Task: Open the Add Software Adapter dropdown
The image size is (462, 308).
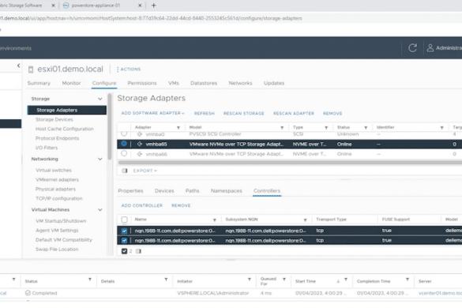Action: [152, 113]
